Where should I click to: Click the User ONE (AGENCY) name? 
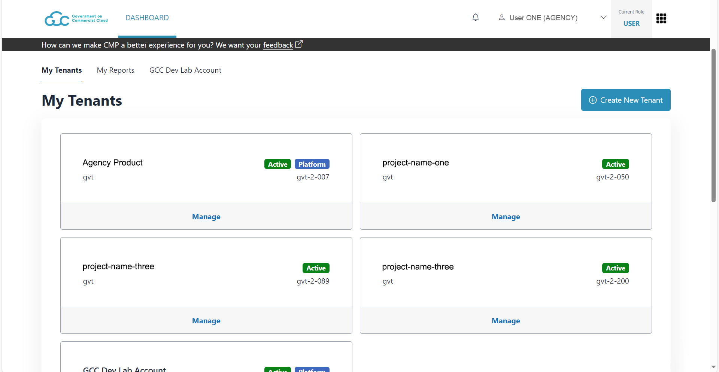tap(543, 18)
